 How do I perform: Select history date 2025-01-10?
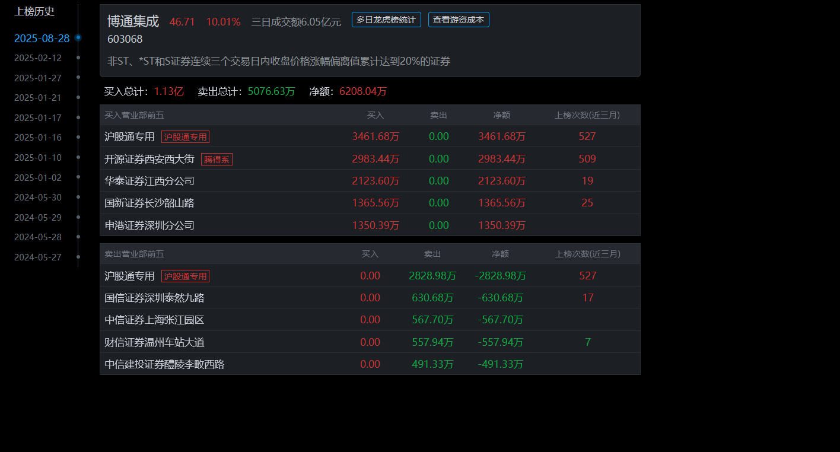38,158
